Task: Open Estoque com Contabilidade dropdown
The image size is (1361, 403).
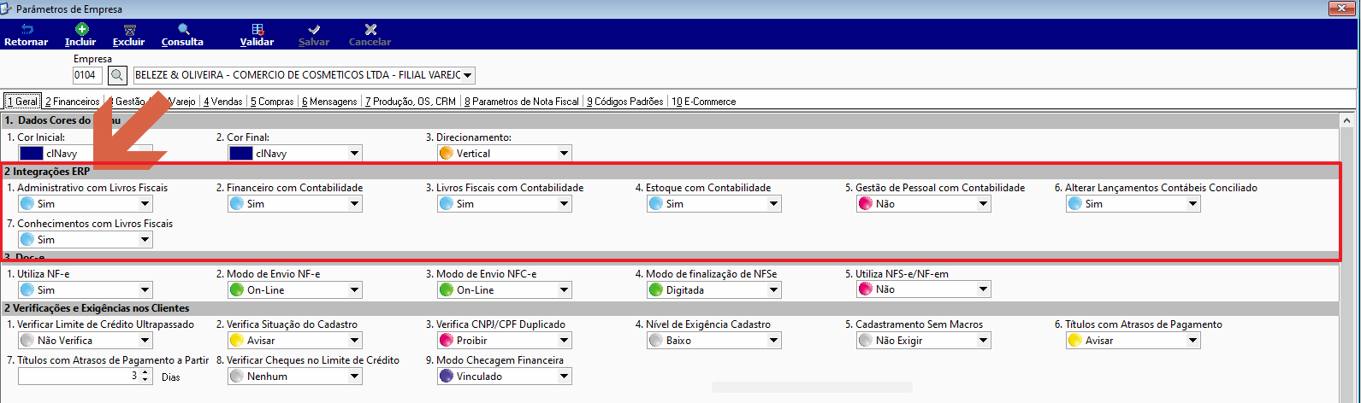Action: [x=774, y=204]
